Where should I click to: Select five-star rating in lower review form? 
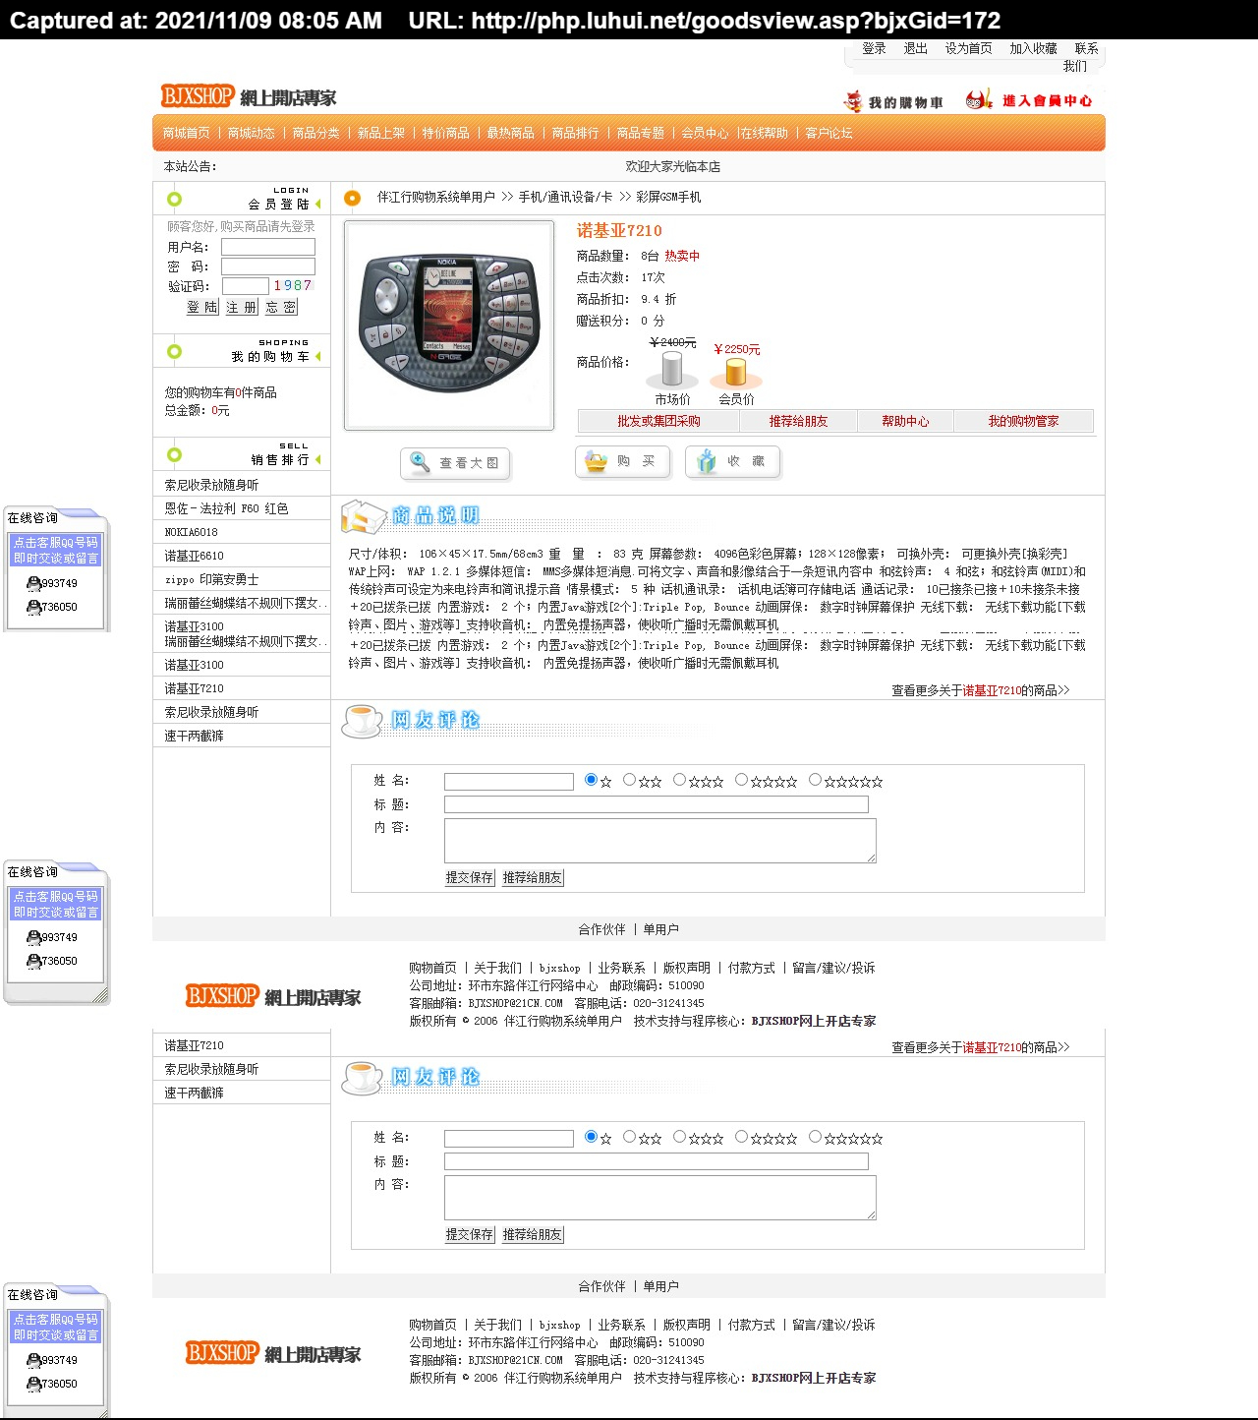(815, 1137)
